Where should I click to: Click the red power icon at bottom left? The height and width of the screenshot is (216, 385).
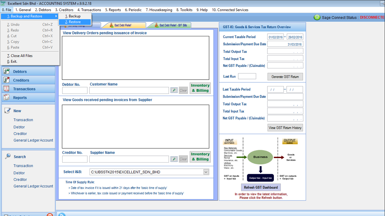point(50,215)
